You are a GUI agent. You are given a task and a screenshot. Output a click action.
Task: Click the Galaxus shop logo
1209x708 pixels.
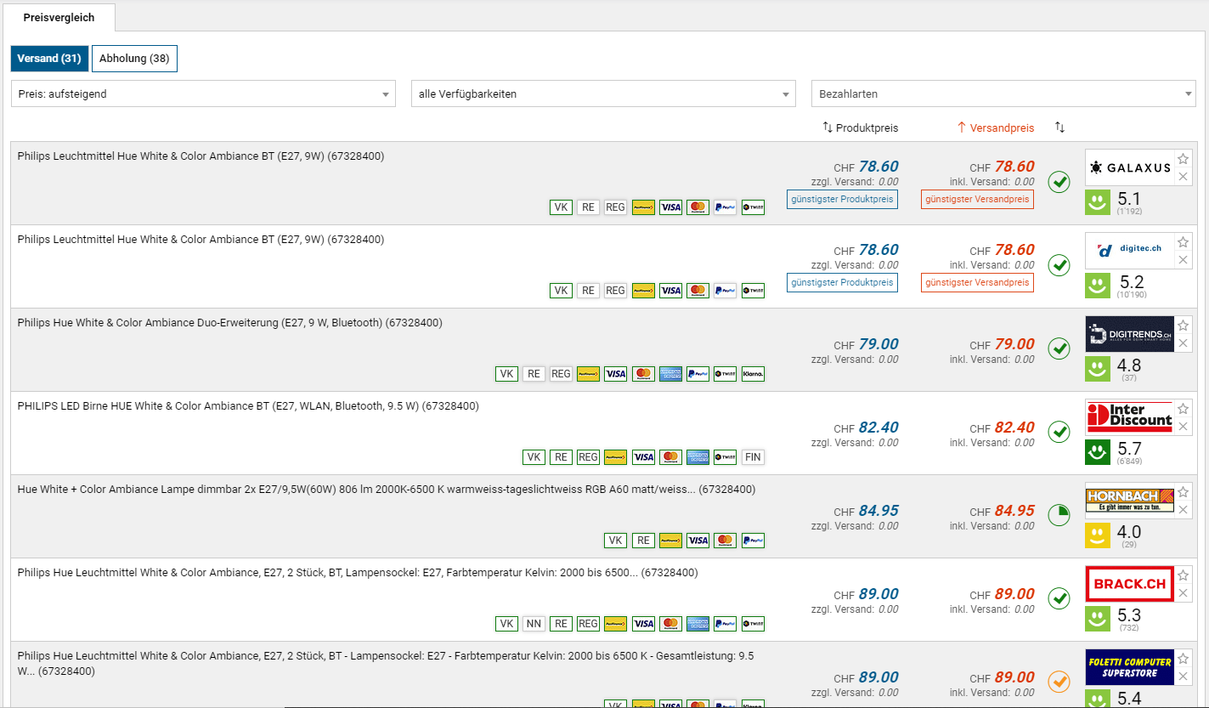(x=1128, y=167)
